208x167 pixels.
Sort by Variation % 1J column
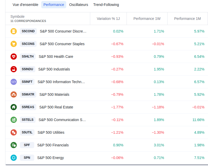tap(109, 19)
